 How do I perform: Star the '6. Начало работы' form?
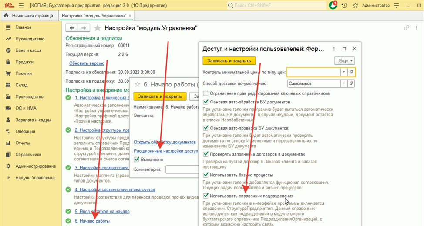click(x=138, y=84)
